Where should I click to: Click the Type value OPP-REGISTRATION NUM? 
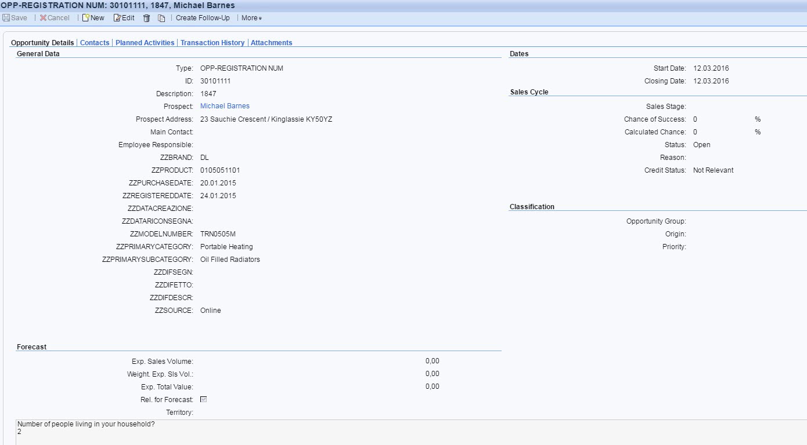(242, 68)
